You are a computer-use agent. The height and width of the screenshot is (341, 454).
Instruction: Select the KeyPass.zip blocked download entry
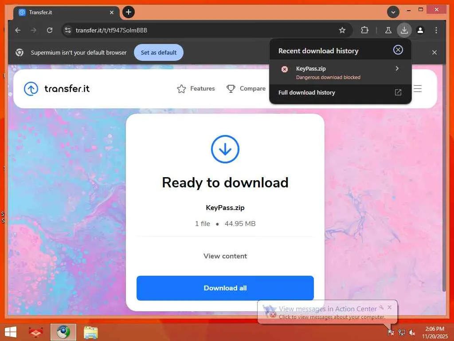(340, 72)
